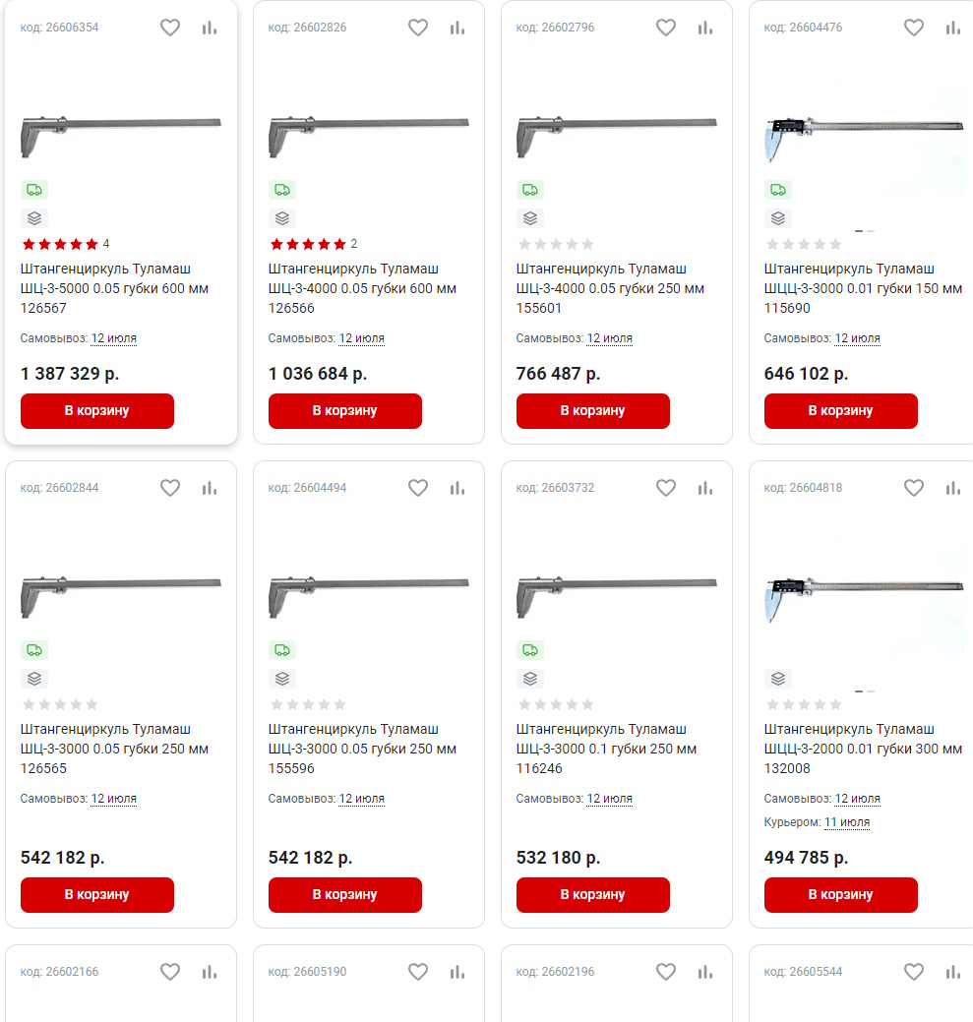Add 494 785 р. digital caliper to cart
Viewport: 973px width, 1022px height.
click(x=841, y=894)
